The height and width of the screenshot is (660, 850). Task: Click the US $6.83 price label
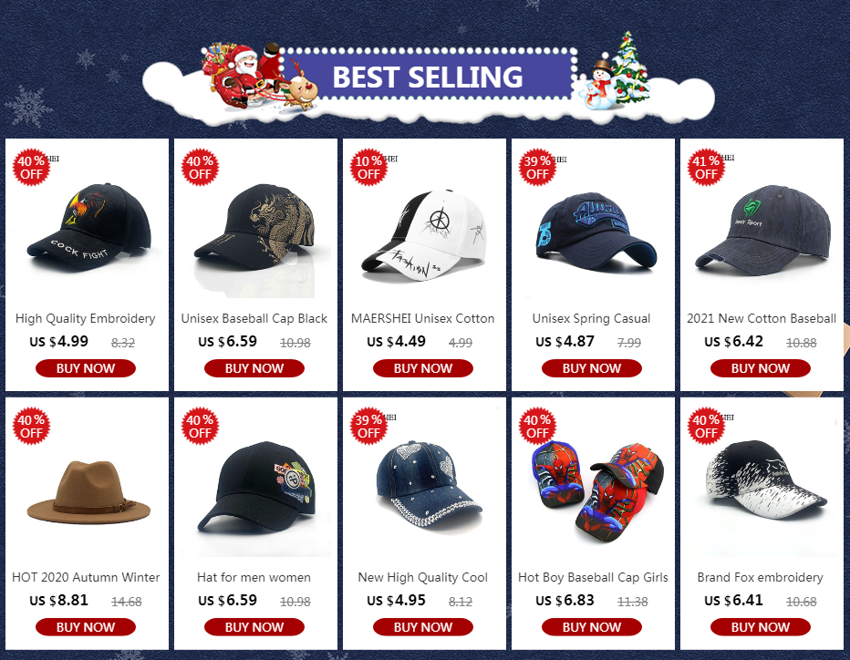coord(565,601)
